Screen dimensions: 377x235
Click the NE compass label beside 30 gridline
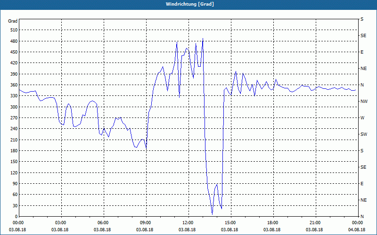pos(363,200)
